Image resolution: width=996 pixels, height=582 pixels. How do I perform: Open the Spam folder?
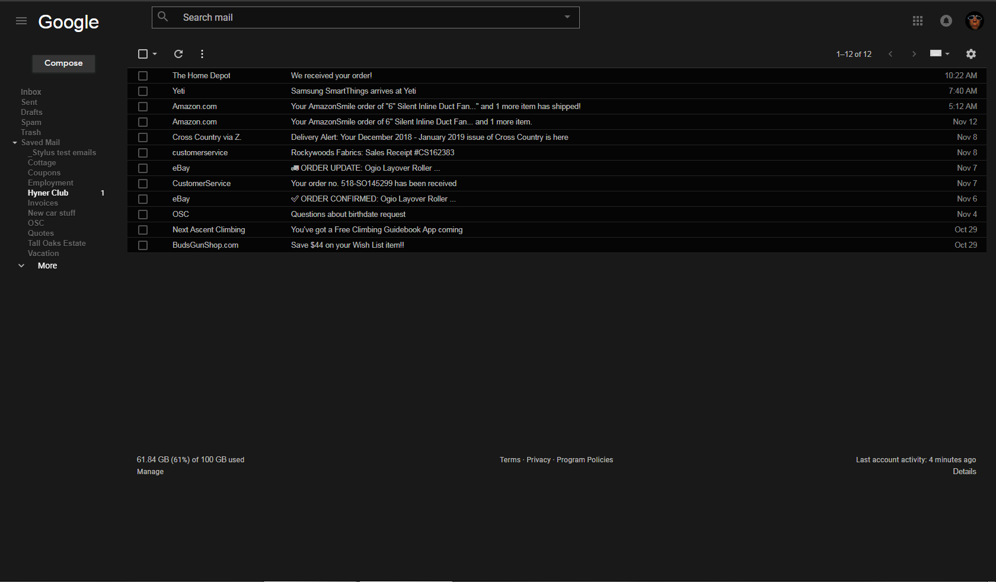[31, 122]
